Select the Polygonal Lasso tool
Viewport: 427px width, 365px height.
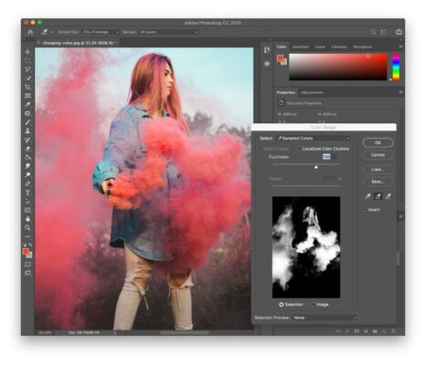(x=27, y=69)
